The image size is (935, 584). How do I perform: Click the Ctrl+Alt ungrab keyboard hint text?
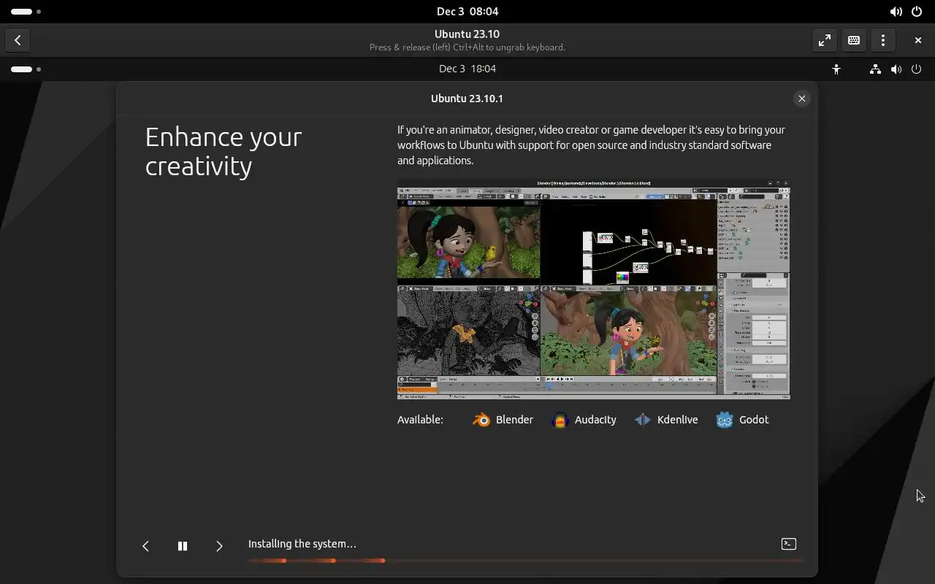coord(467,47)
